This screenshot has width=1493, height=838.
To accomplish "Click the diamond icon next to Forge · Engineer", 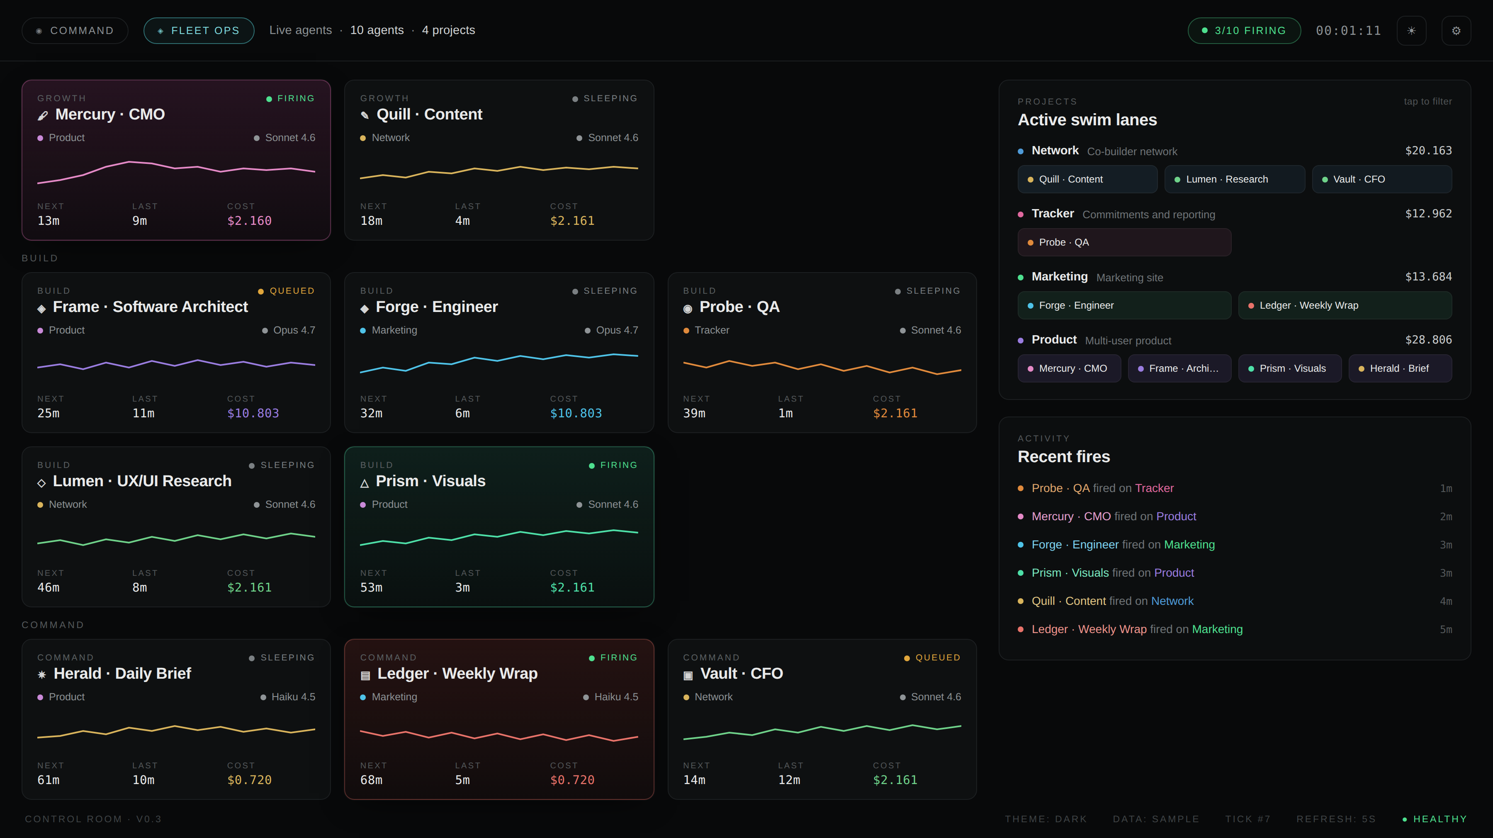I will point(365,309).
